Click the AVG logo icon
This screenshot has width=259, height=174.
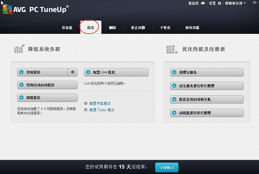pyautogui.click(x=7, y=9)
